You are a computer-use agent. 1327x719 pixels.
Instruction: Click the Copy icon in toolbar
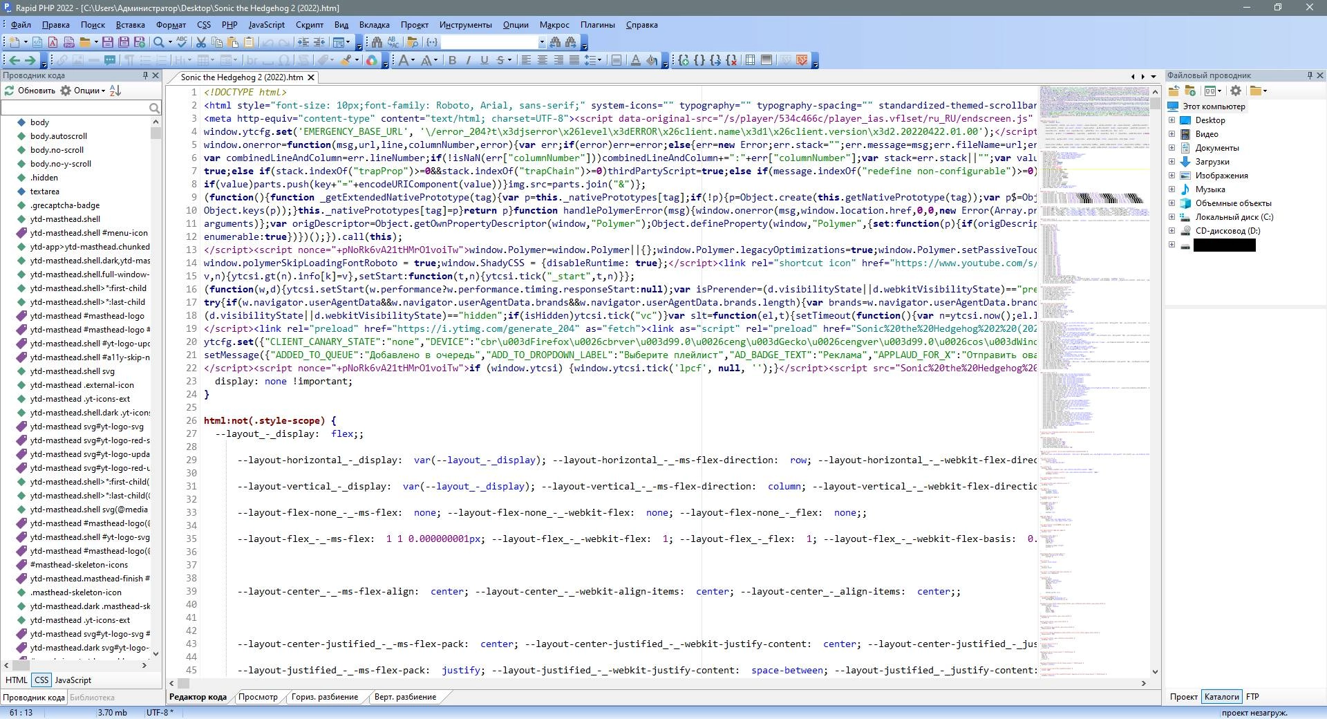[216, 42]
